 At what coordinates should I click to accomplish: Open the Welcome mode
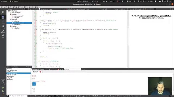click(x=3, y=13)
